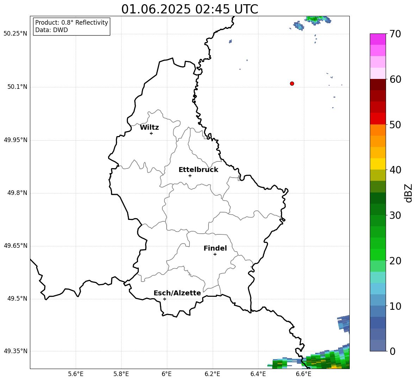Pick the orange swatch just below 50

(378, 130)
